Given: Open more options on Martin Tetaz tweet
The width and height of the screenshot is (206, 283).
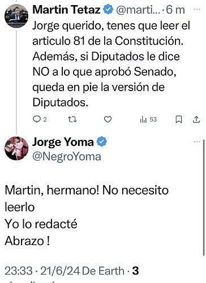Looking at the screenshot, I should [x=197, y=9].
